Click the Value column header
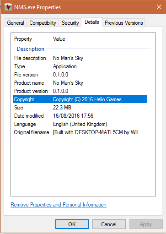 coord(59,39)
